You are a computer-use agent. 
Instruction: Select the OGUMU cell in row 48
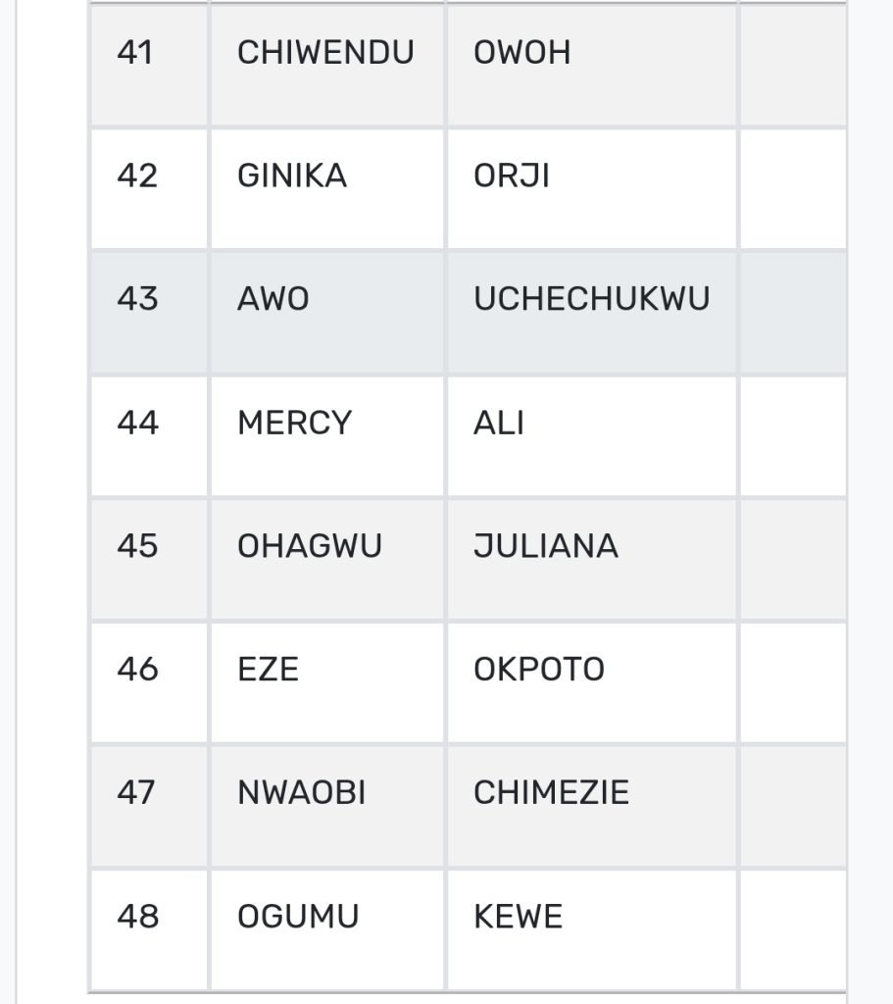tap(298, 917)
